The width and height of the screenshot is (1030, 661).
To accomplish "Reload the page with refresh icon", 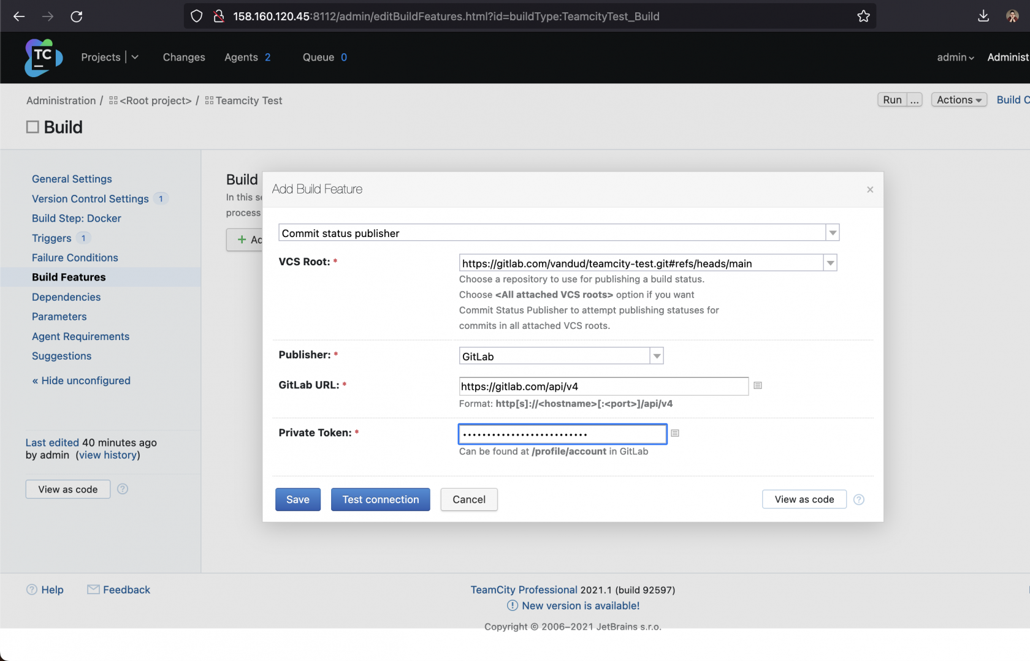I will (77, 17).
